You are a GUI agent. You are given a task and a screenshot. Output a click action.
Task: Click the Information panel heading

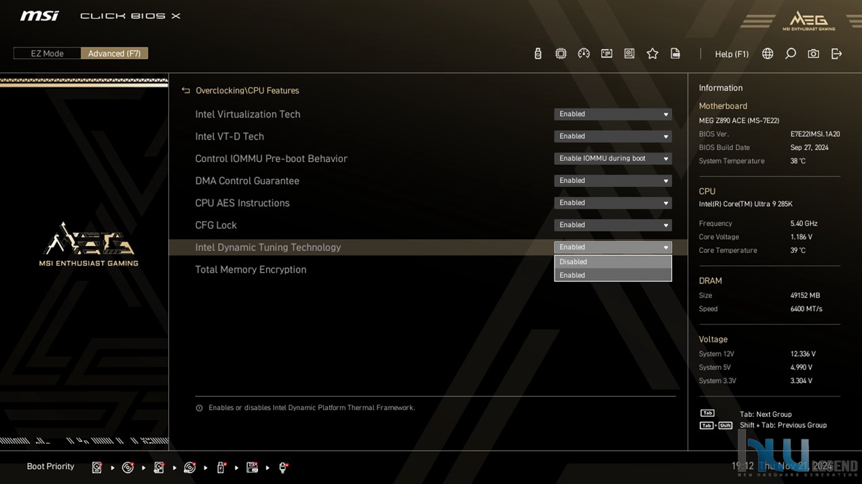721,88
